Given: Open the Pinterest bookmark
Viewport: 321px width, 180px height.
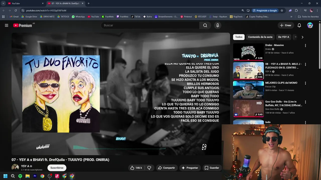Looking at the screenshot, I should tap(186, 17).
